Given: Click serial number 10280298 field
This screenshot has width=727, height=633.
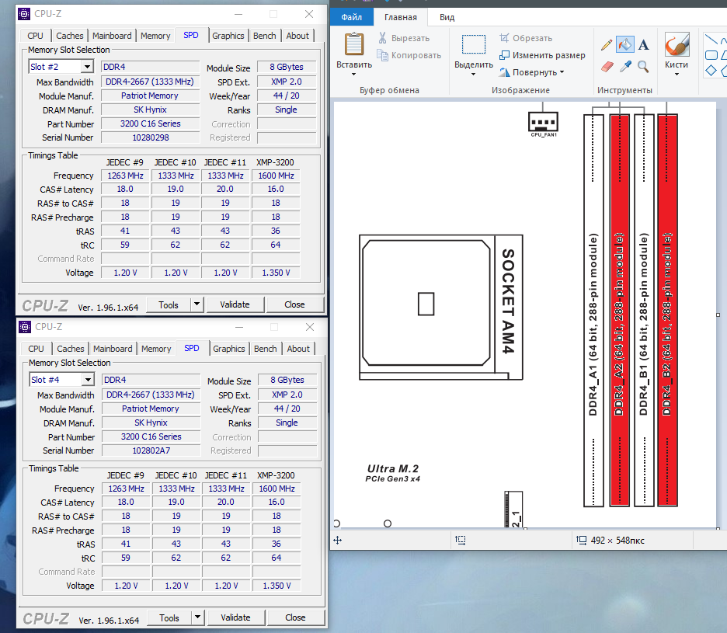Looking at the screenshot, I should point(150,137).
